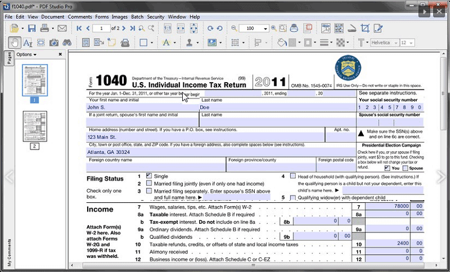Click the first name field John S.
The height and width of the screenshot is (272, 450).
pyautogui.click(x=143, y=107)
